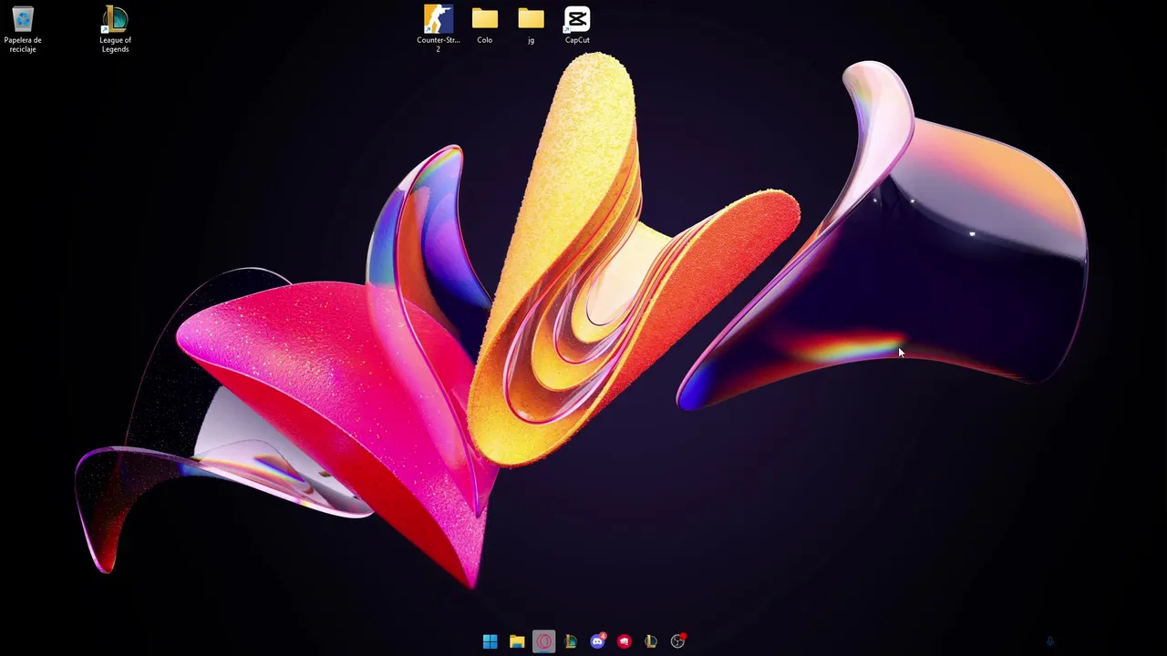Screen dimensions: 1167x656
Task: Select the Colo folder on desktop
Action: pos(484,19)
